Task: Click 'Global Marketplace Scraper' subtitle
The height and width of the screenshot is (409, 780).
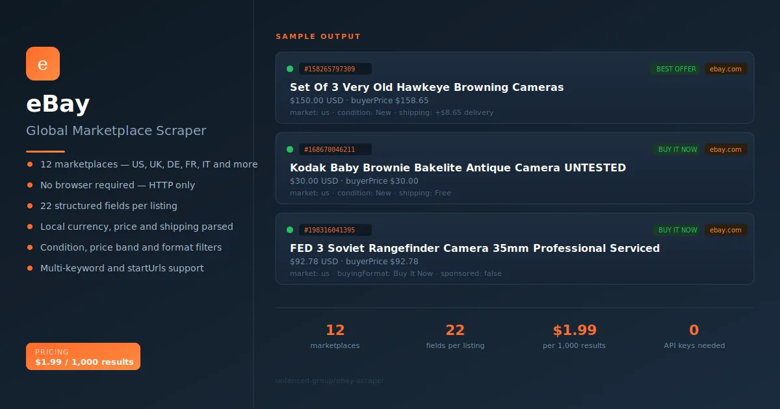Action: point(116,130)
